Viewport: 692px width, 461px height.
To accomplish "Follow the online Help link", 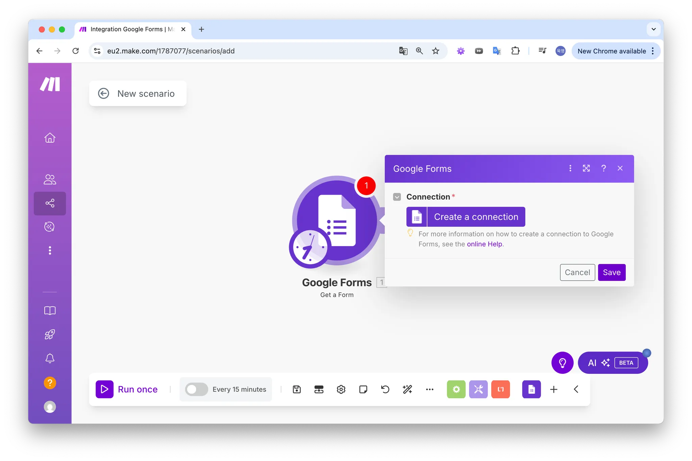I will click(484, 244).
